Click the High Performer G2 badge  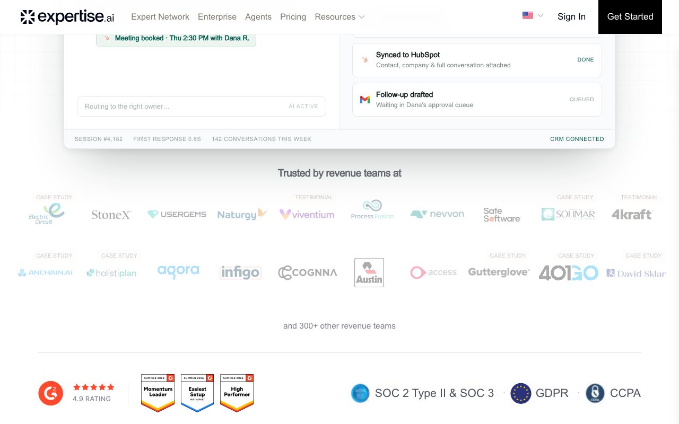point(237,393)
